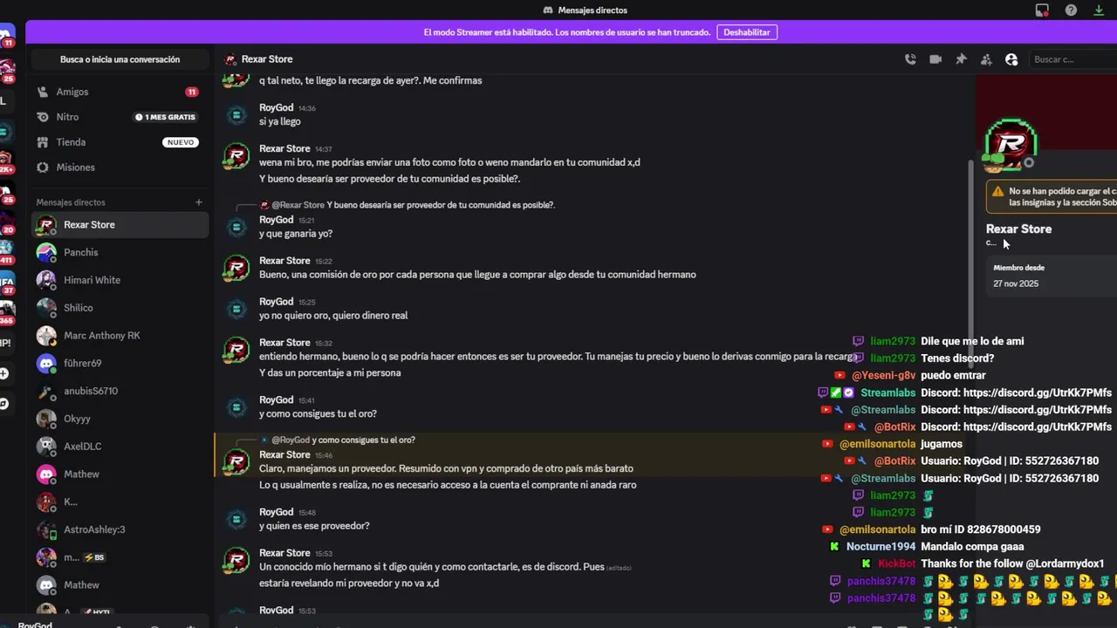The height and width of the screenshot is (628, 1117).
Task: Start a video call in the chat header
Action: point(935,59)
